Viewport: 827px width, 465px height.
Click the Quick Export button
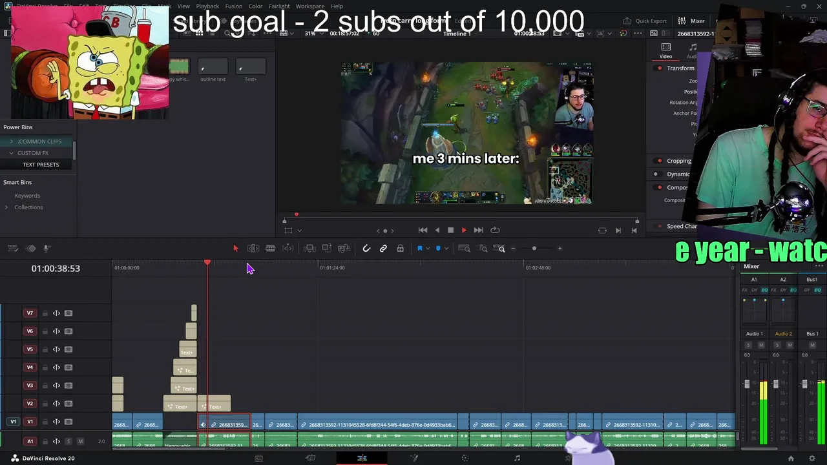click(x=644, y=21)
